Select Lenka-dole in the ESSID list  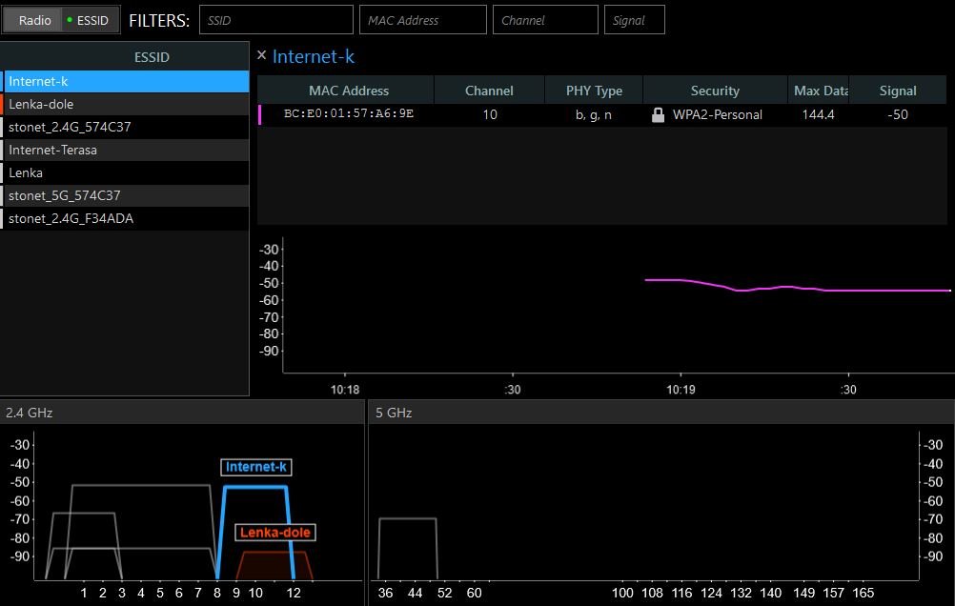[124, 104]
